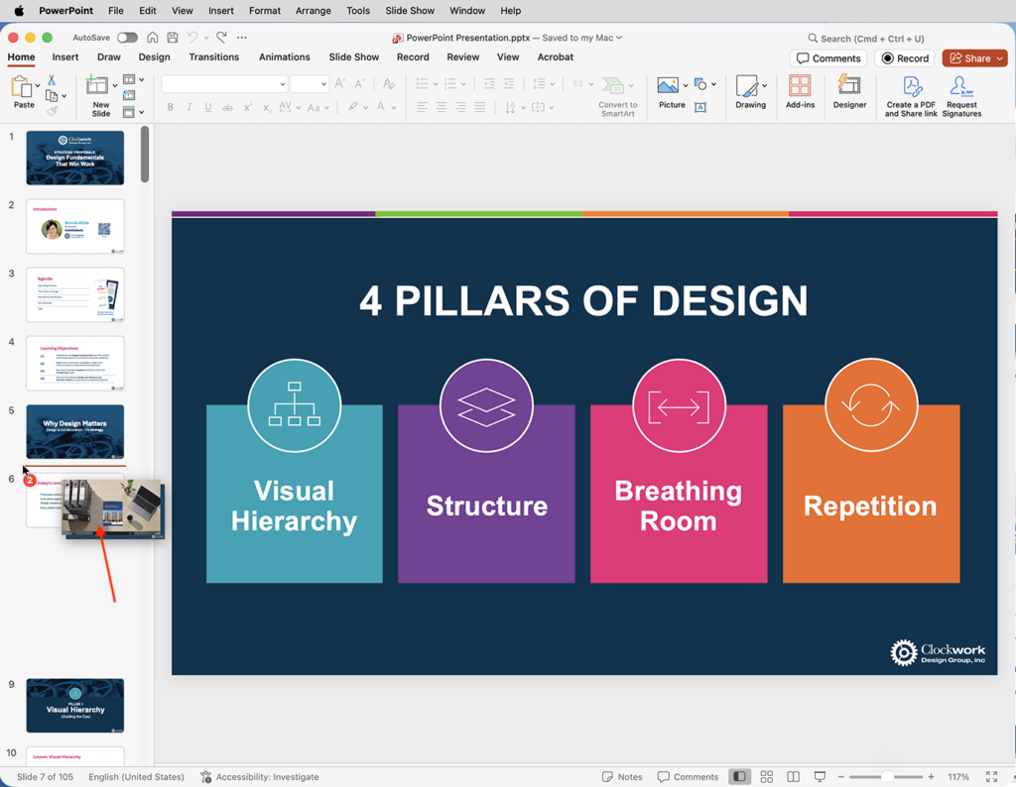Open the Transitions ribbon tab
1016x787 pixels.
pyautogui.click(x=214, y=56)
